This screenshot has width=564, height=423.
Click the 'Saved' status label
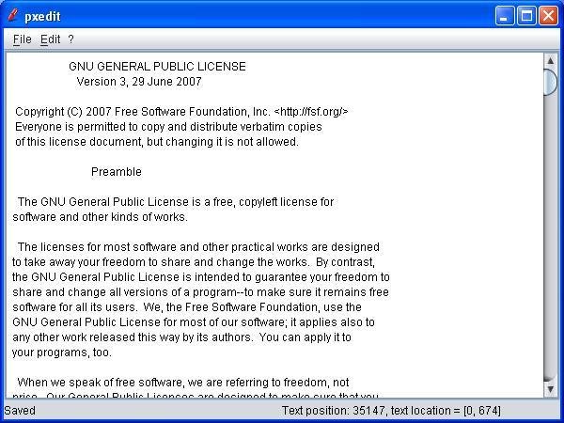tap(20, 411)
